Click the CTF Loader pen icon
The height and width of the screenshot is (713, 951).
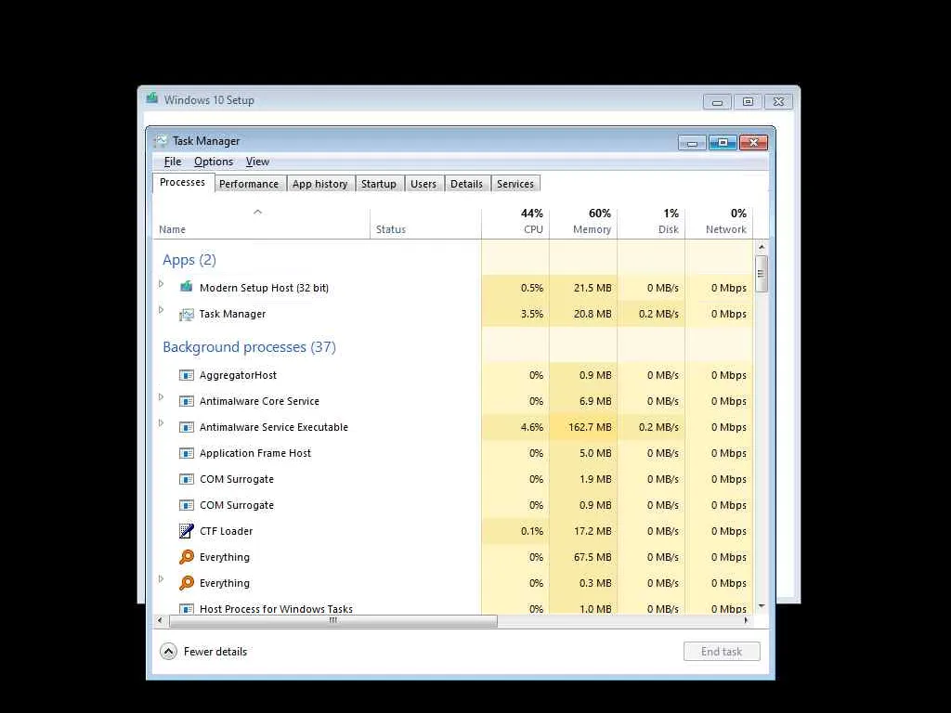pos(186,531)
